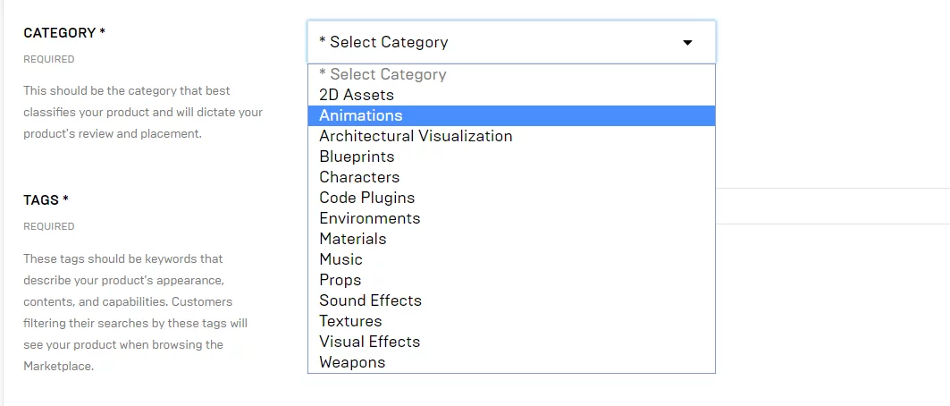Choose Blueprints in the dropdown
The height and width of the screenshot is (406, 950).
pyautogui.click(x=357, y=156)
